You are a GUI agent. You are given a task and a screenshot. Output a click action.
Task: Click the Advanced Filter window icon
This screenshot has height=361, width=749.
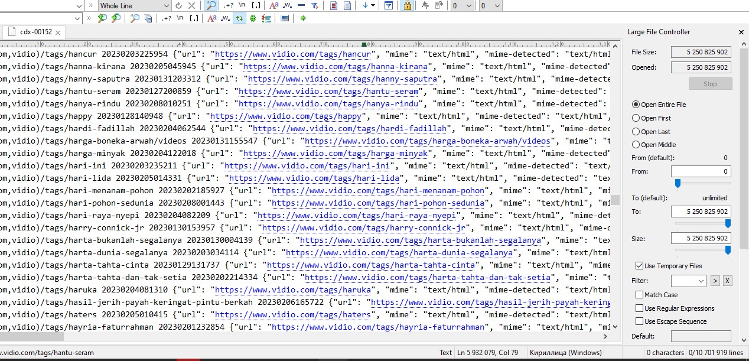[389, 5]
